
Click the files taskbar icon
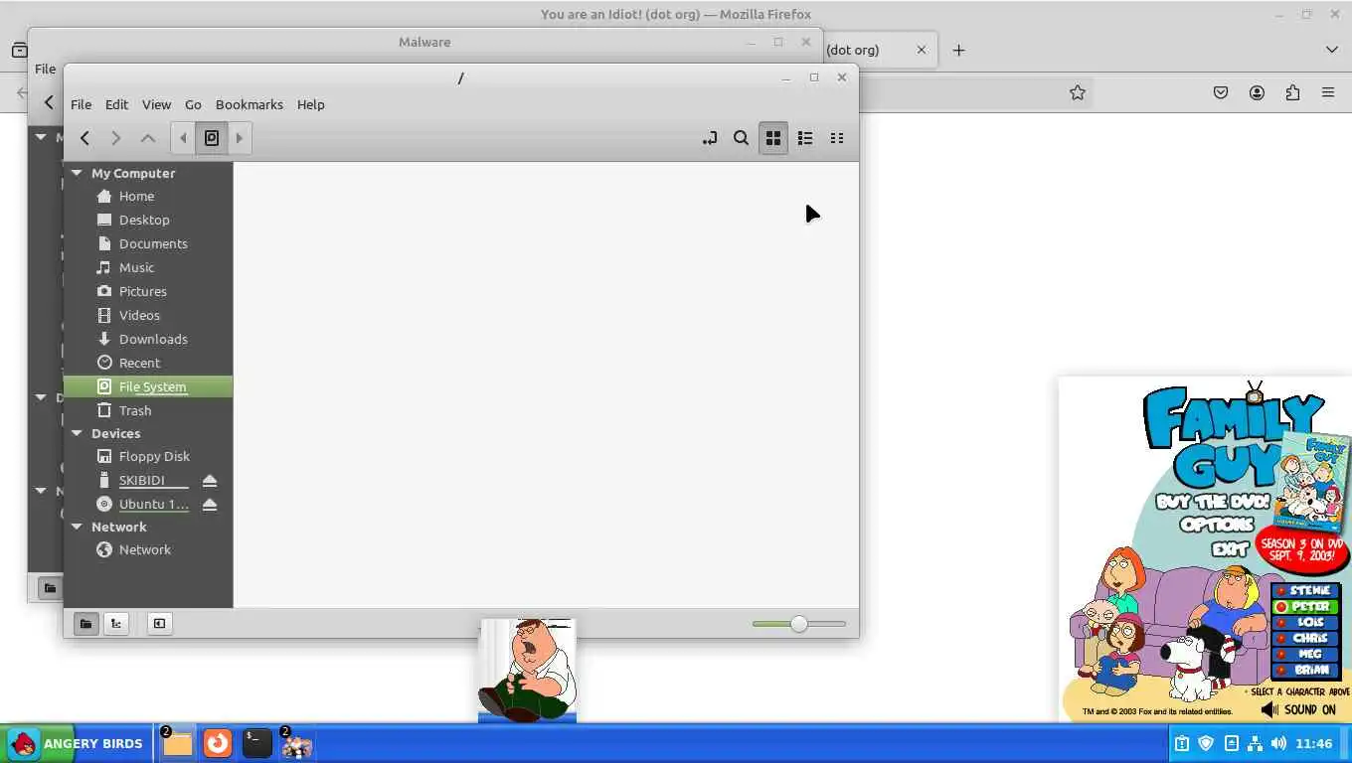177,743
